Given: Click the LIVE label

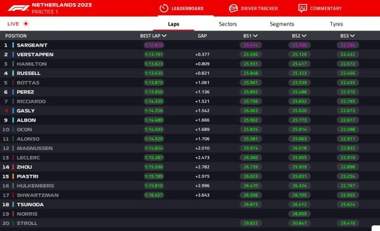Looking at the screenshot, I should tap(13, 24).
